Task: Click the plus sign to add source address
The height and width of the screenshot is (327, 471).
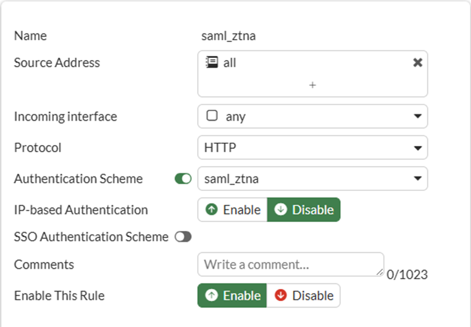Action: pos(312,85)
